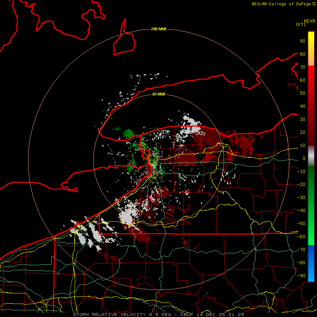Click the 50 NMI range ring label
This screenshot has height=317, width=317.
(158, 94)
